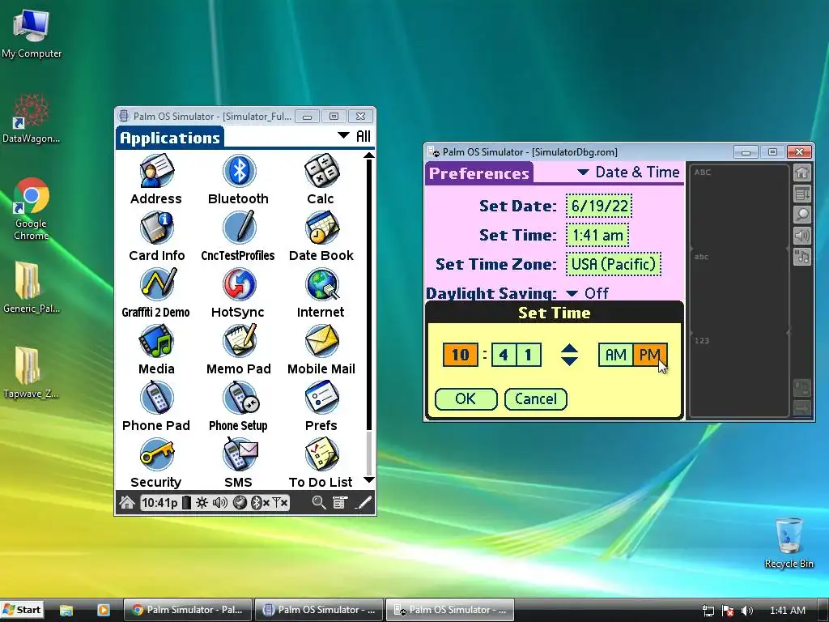Screen dimensions: 829x622
Task: Select the My Computer desktop icon
Action: click(x=32, y=32)
